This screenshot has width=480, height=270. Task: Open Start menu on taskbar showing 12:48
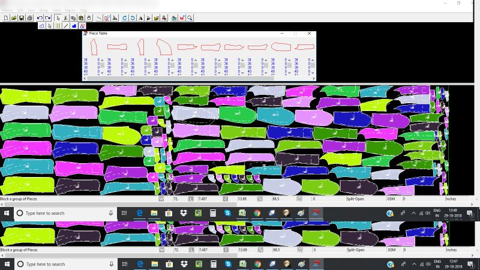[x=7, y=213]
